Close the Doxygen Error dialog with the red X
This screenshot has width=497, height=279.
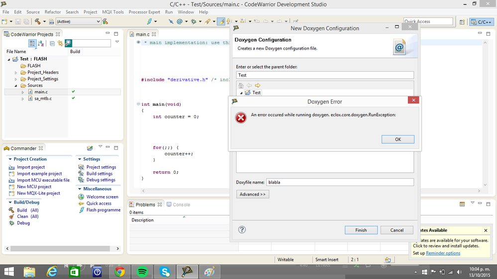click(x=413, y=100)
